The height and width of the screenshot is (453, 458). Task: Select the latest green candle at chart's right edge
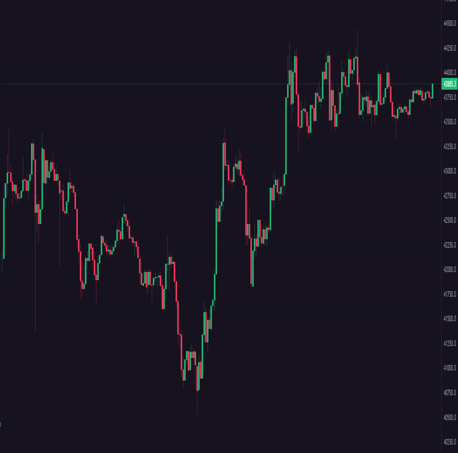[432, 91]
